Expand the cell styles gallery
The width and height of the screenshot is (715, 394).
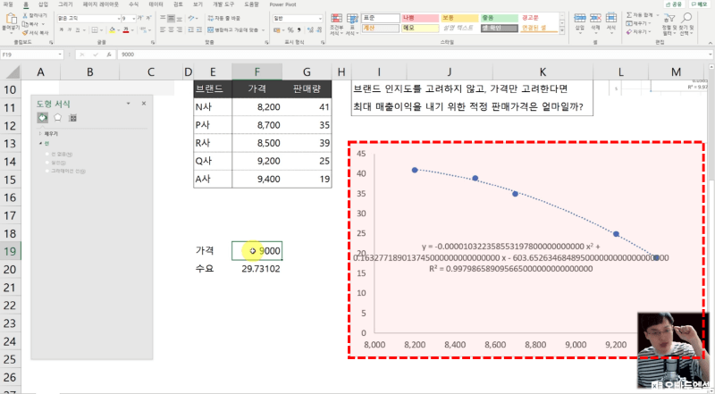click(562, 30)
